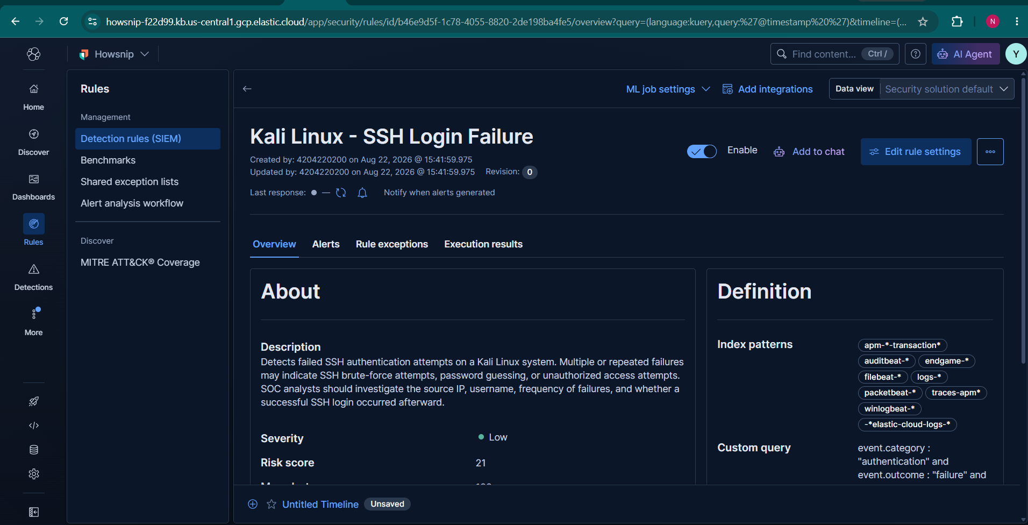Click the Revision count badge
Screen dimensions: 1028x525
click(x=530, y=172)
